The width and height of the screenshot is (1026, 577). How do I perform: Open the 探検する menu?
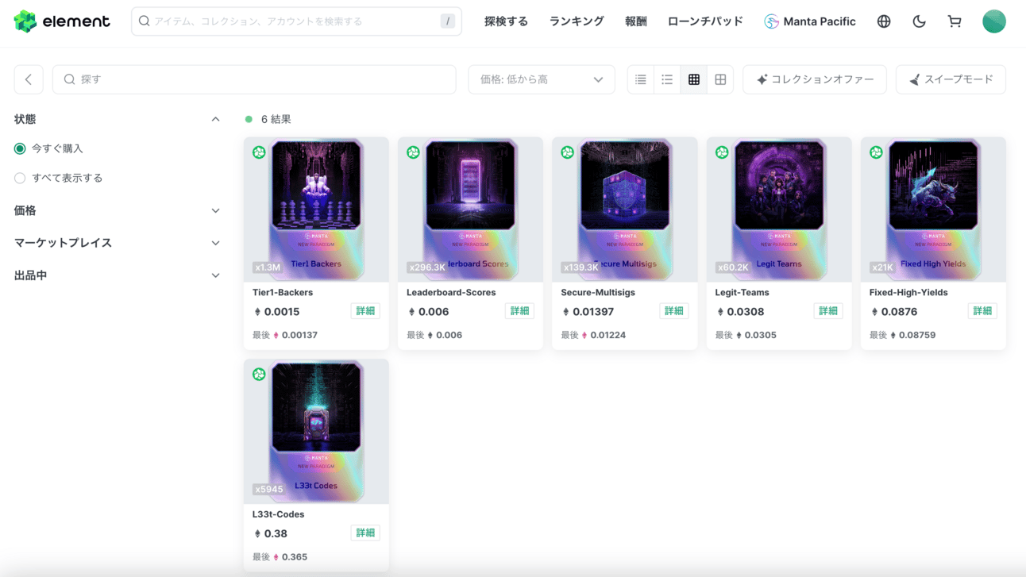coord(506,21)
